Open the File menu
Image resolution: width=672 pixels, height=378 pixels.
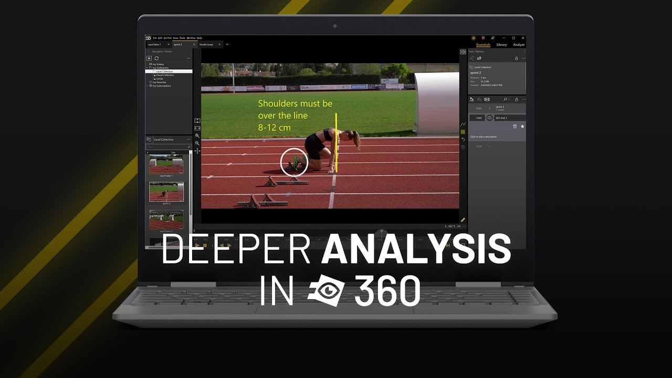pyautogui.click(x=155, y=38)
